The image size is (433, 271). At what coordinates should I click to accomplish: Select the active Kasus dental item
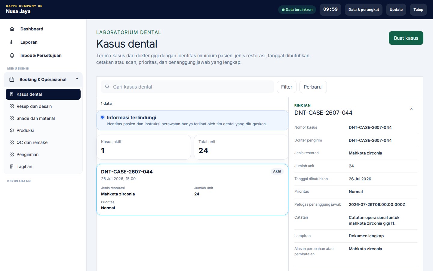(43, 94)
